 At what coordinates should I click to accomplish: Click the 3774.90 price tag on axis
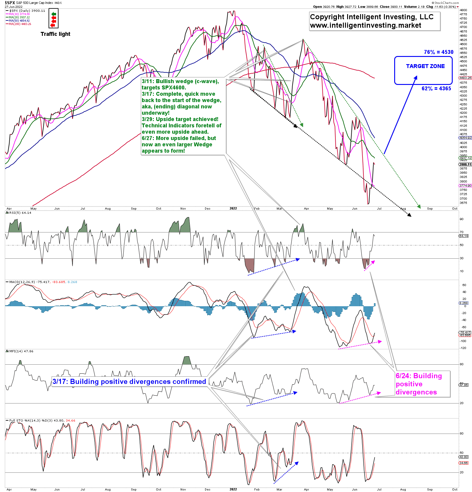click(x=465, y=185)
